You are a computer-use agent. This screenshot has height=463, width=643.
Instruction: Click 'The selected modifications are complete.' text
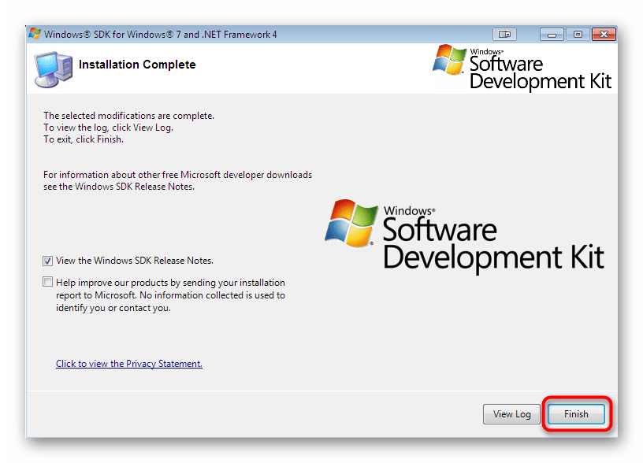(128, 116)
